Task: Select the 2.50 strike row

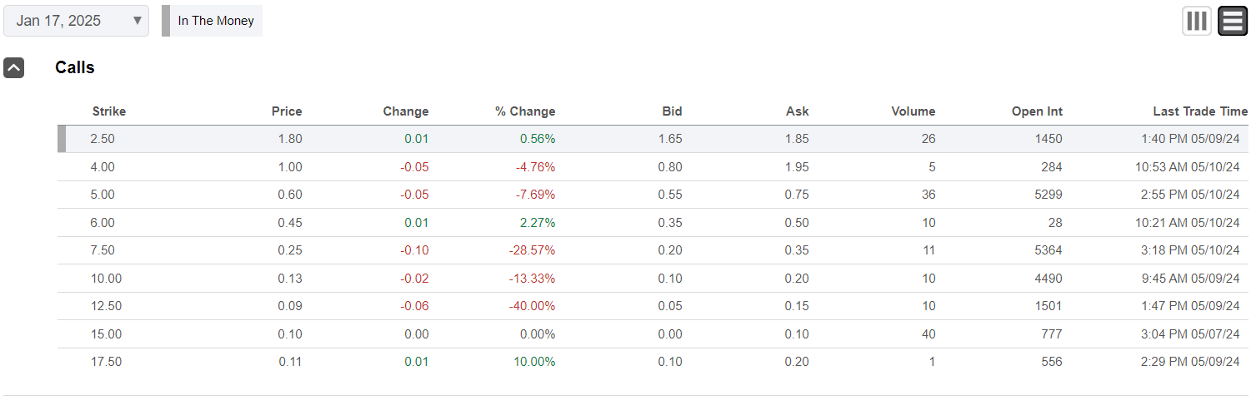Action: coord(103,139)
